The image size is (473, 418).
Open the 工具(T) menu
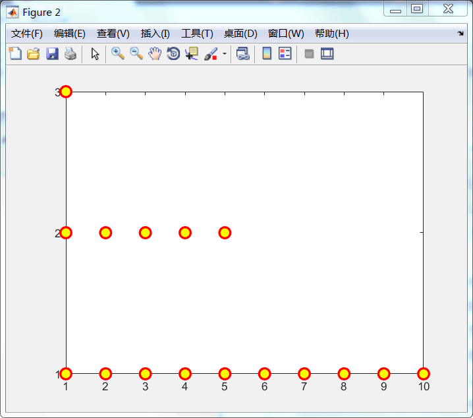click(197, 34)
